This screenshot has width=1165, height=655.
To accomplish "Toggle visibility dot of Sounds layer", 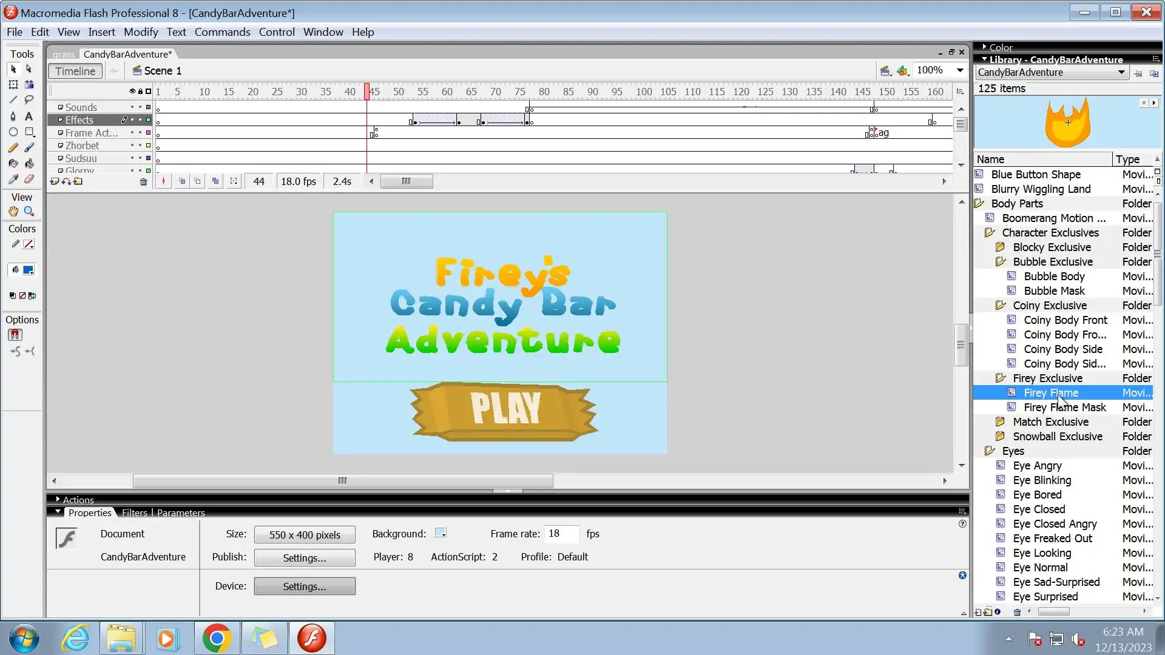I will click(132, 107).
